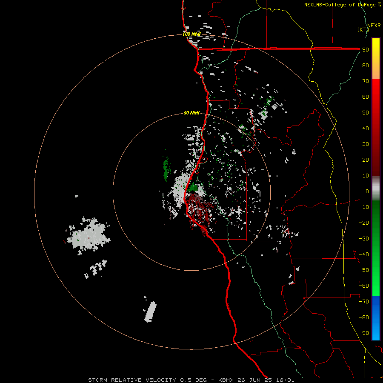
Task: Click the -90 value on velocity scale
Action: coord(364,333)
